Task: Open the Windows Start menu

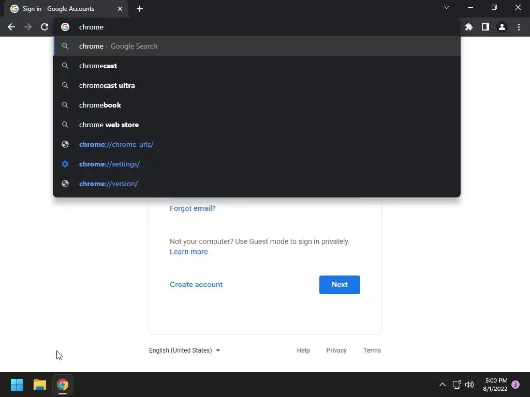Action: pyautogui.click(x=17, y=385)
